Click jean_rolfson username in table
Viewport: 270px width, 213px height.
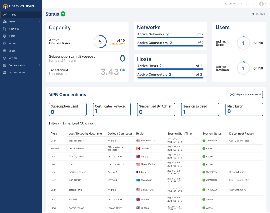point(75,180)
